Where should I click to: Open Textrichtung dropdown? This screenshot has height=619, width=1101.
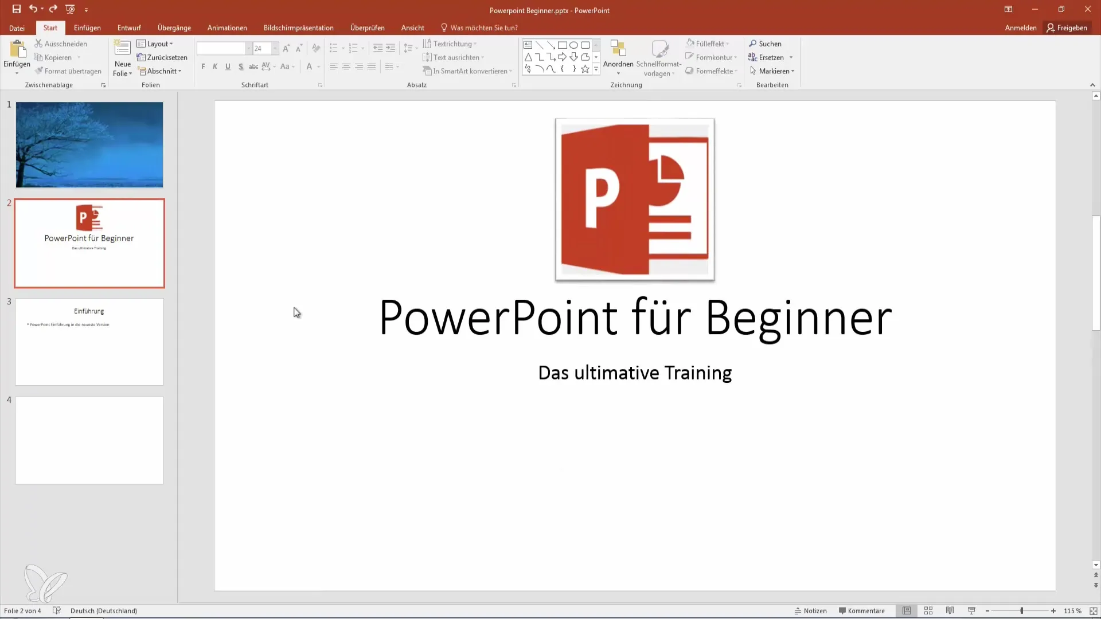450,44
